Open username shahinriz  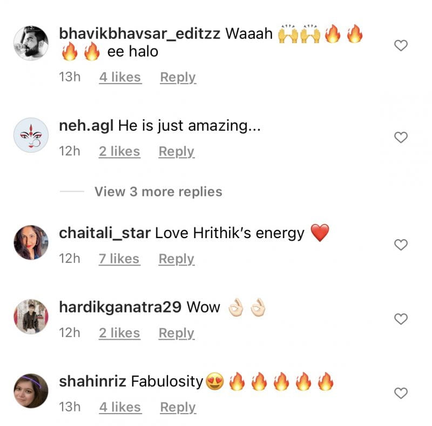tap(92, 381)
